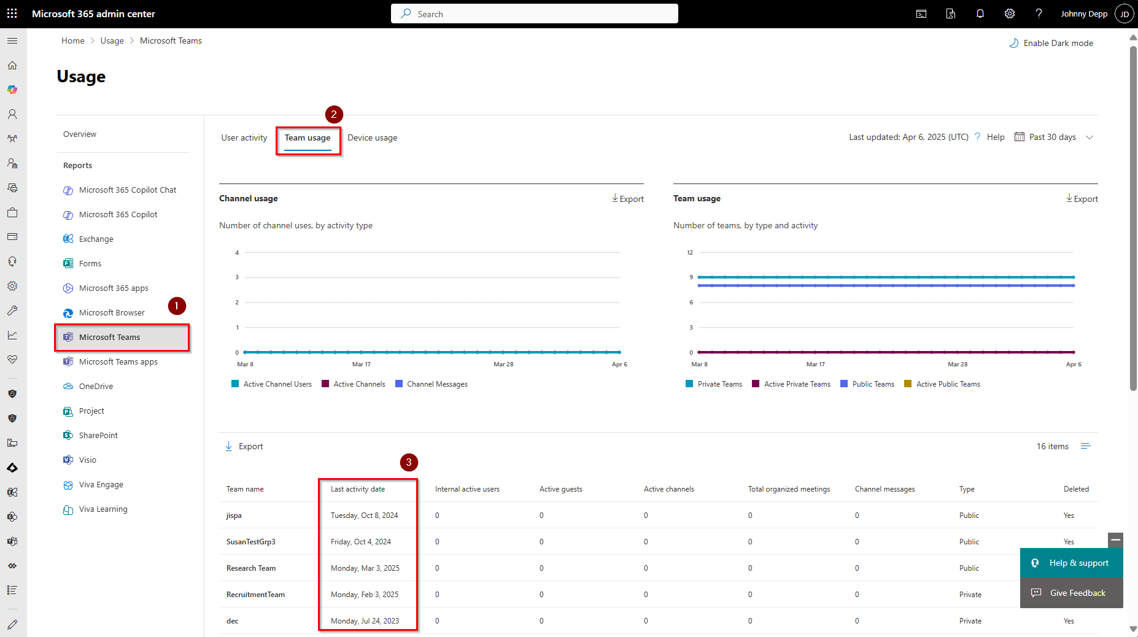Export the Channel usage chart
Image resolution: width=1138 pixels, height=637 pixels.
tap(627, 199)
